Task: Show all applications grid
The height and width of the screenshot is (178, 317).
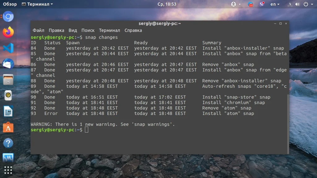Action: pos(8,170)
